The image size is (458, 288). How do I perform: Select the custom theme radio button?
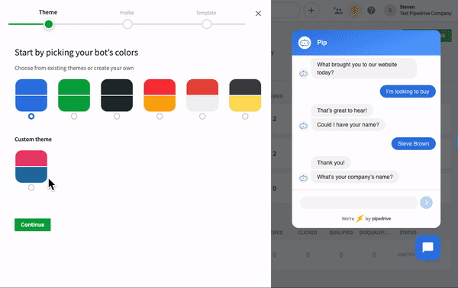pyautogui.click(x=31, y=187)
